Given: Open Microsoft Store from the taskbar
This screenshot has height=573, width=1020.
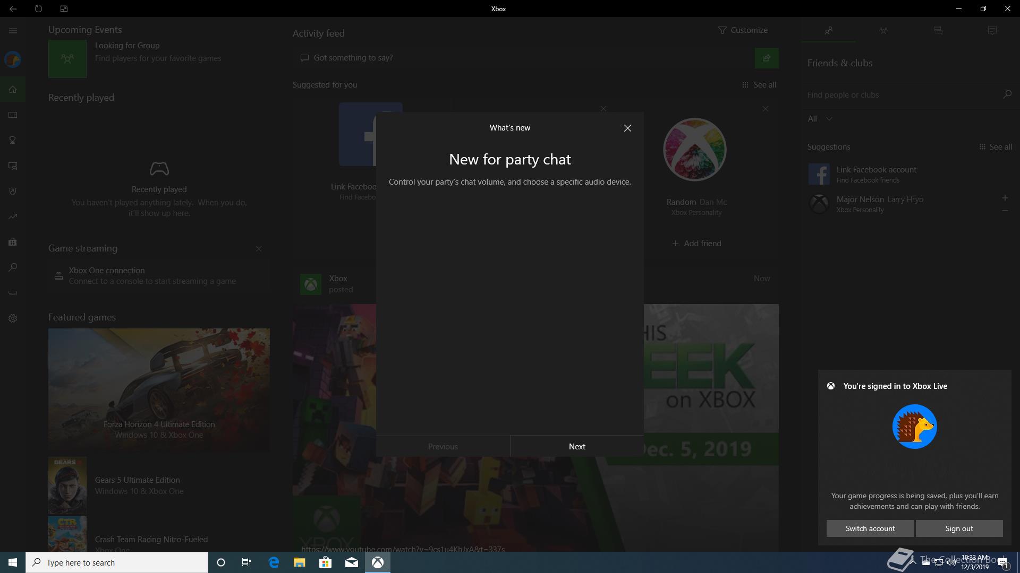Looking at the screenshot, I should coord(326,562).
